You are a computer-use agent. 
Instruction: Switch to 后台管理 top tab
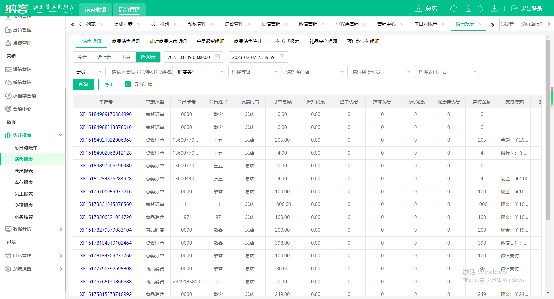129,10
